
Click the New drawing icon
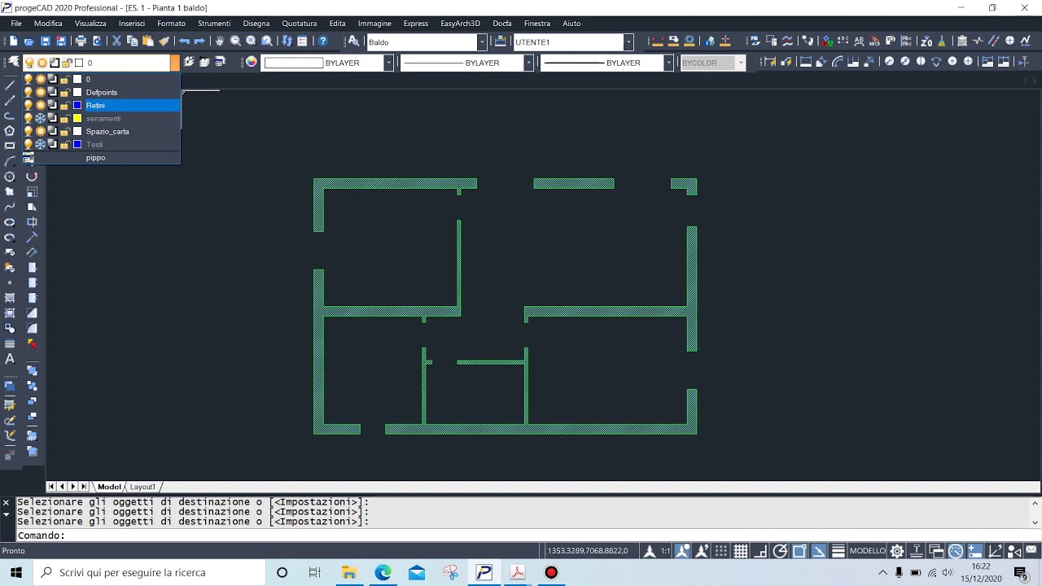click(x=13, y=42)
